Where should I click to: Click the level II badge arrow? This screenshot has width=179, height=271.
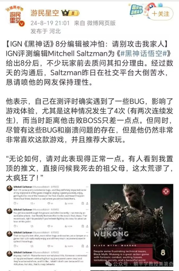click(x=74, y=13)
